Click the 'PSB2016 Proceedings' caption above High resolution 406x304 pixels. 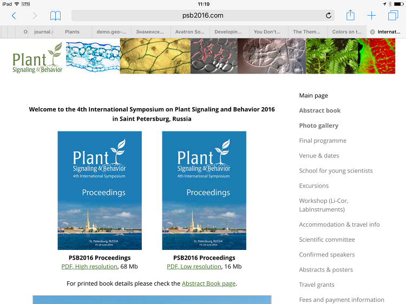point(100,257)
